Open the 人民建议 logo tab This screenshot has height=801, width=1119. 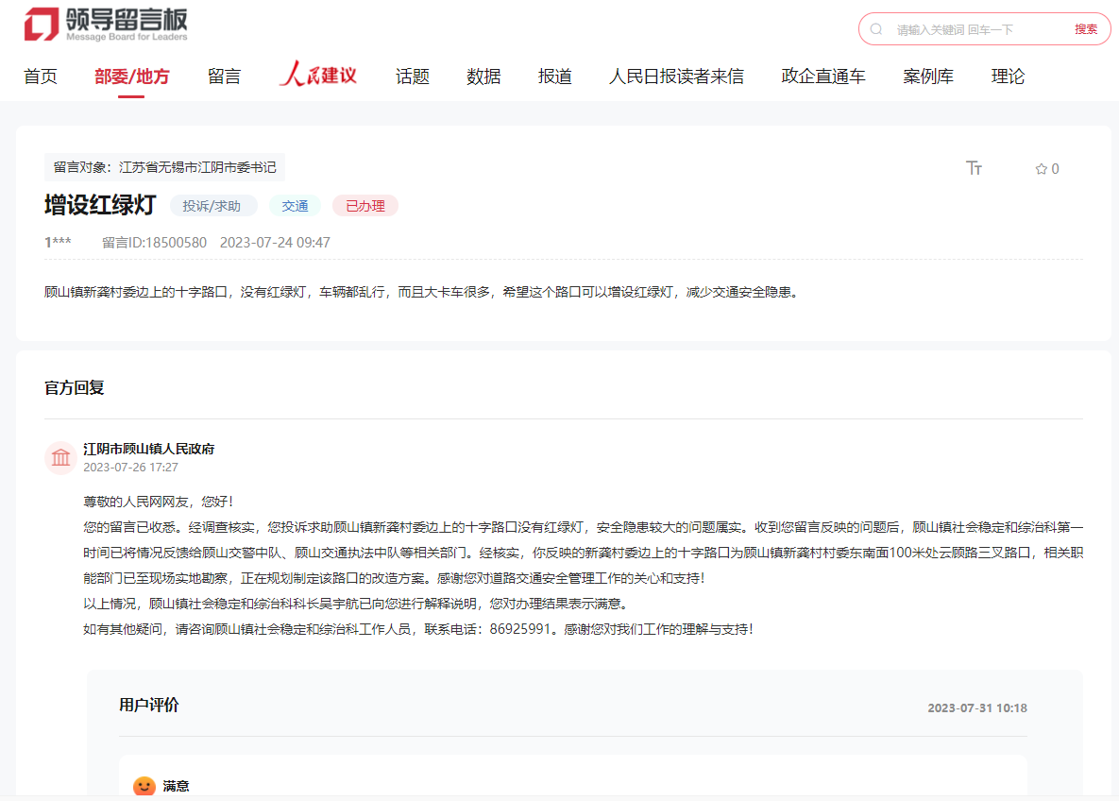pos(317,76)
